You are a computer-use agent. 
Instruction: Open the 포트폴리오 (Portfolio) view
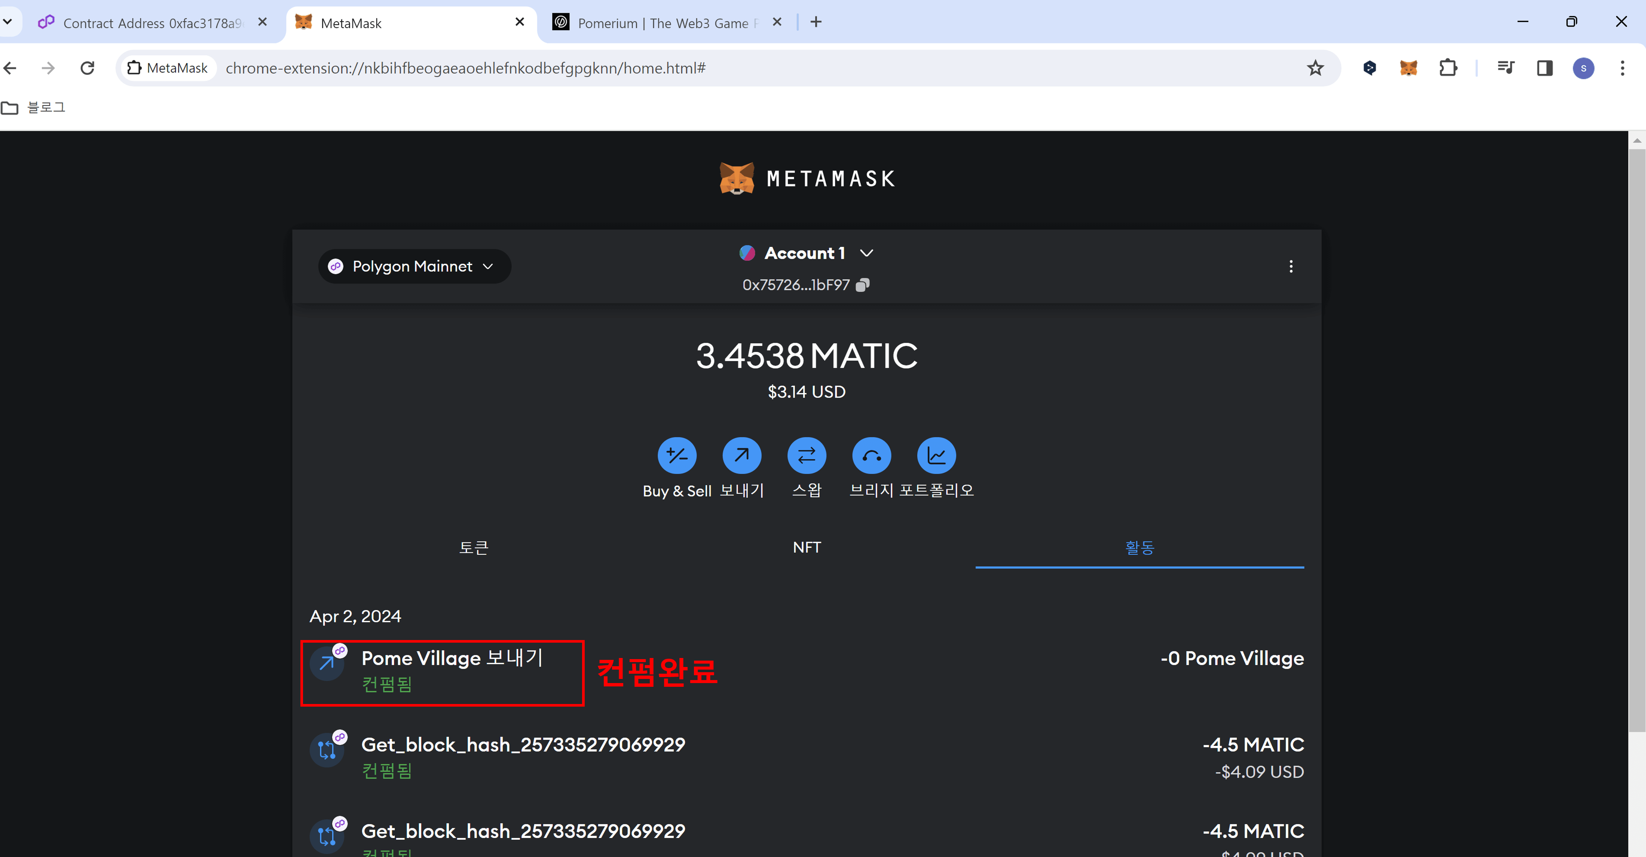click(x=936, y=455)
